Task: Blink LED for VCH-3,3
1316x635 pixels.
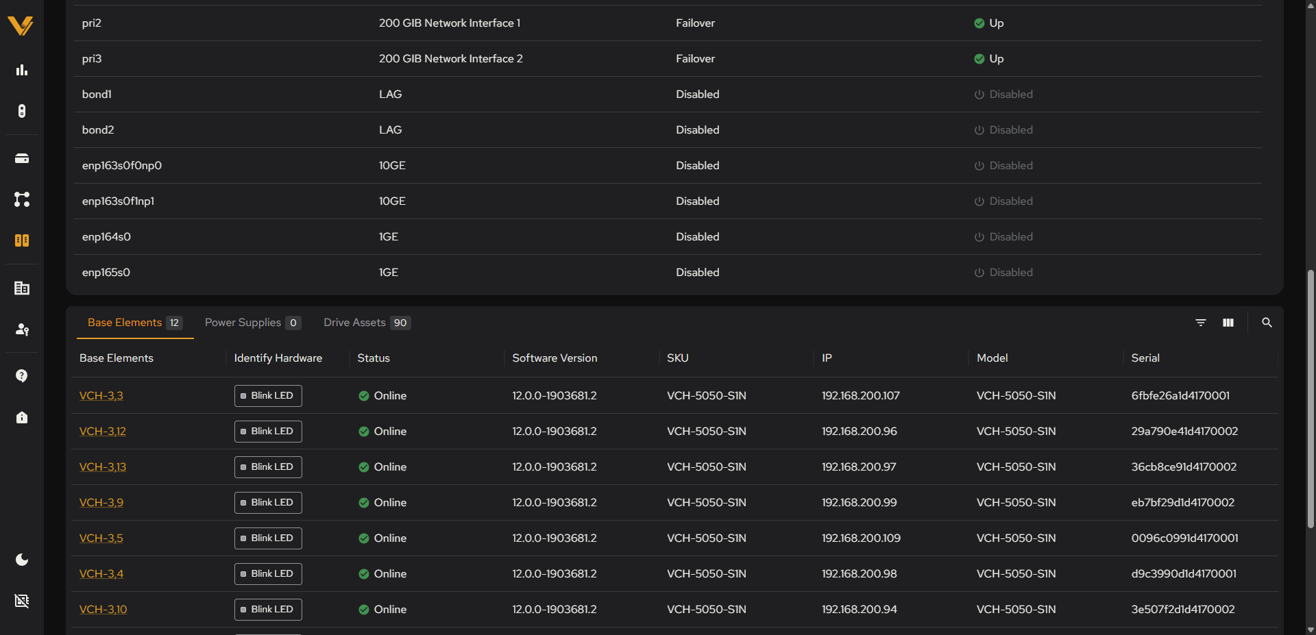Action: pos(268,396)
